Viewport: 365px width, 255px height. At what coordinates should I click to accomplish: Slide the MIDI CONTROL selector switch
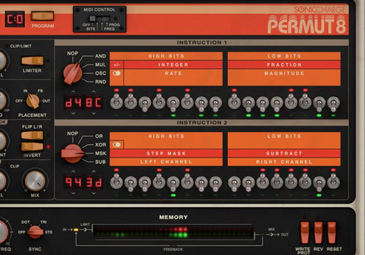pyautogui.click(x=99, y=19)
